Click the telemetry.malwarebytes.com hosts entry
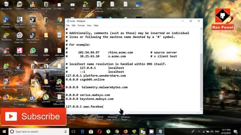Viewport: 241px width, 135px height. 97,87
